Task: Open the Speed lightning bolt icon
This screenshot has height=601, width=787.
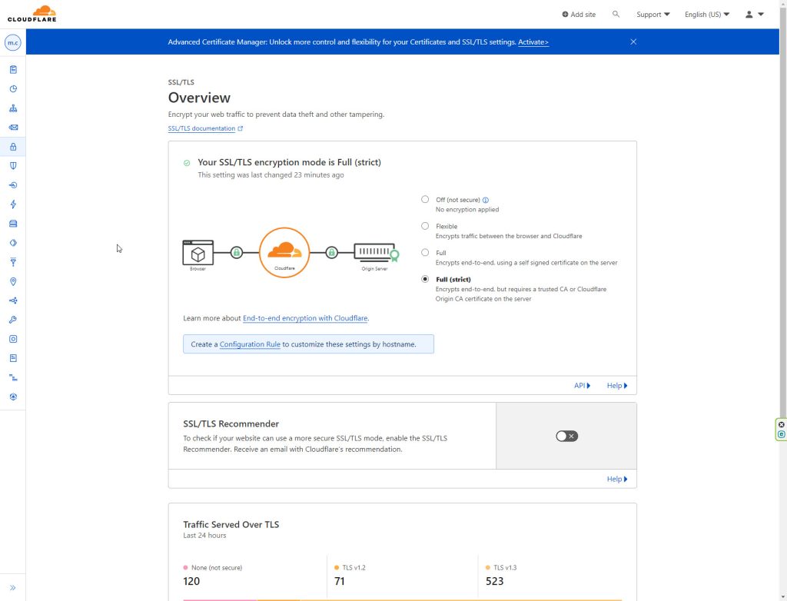Action: click(13, 204)
